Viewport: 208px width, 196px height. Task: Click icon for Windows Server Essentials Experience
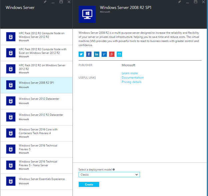[x=11, y=181]
